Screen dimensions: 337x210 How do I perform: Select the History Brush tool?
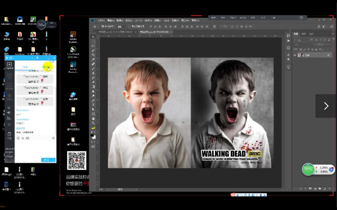click(x=93, y=78)
